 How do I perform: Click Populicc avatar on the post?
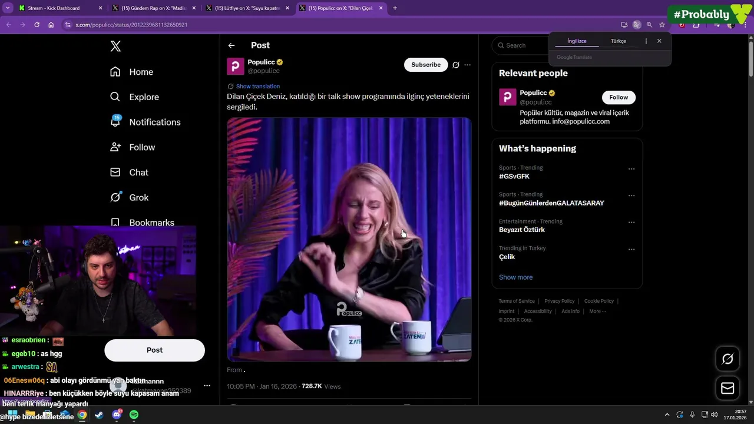point(236,66)
